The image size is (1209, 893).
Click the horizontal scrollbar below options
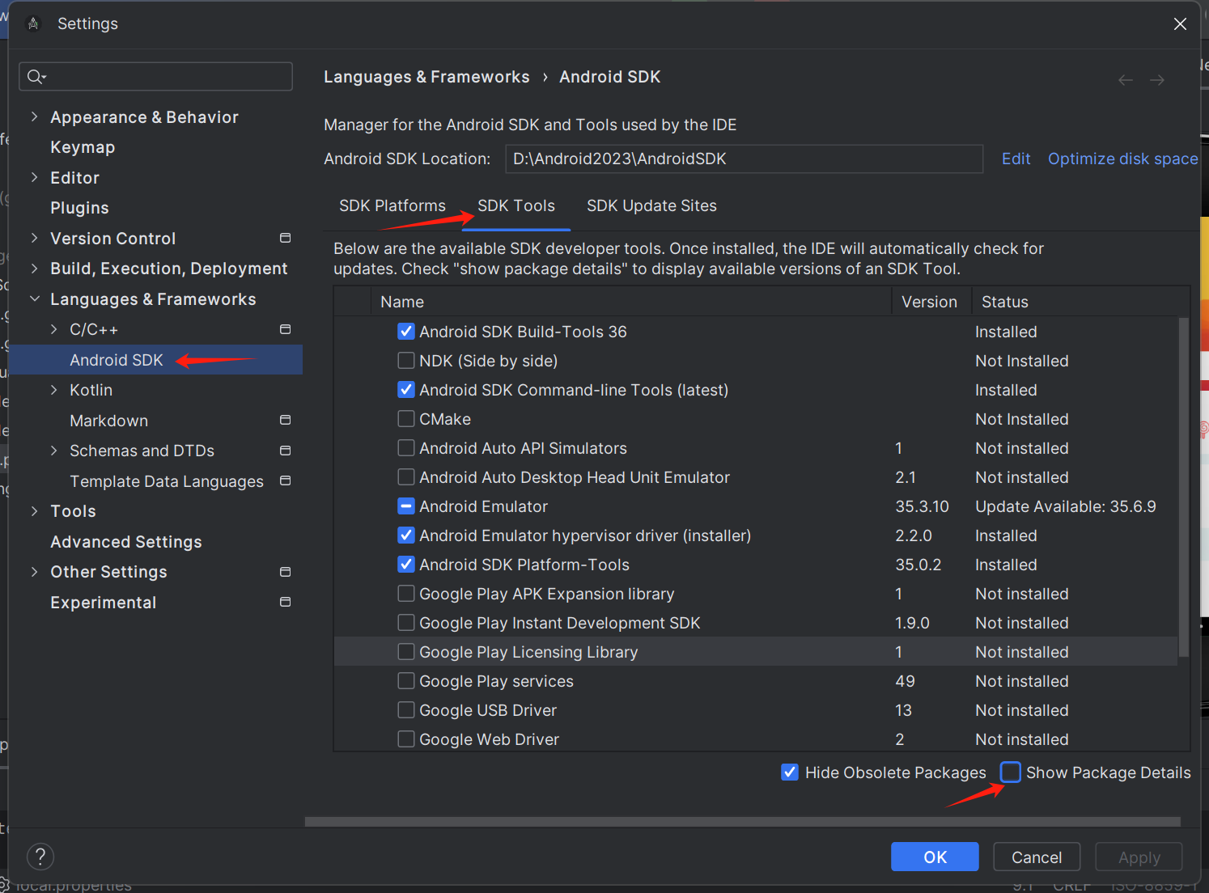[743, 822]
